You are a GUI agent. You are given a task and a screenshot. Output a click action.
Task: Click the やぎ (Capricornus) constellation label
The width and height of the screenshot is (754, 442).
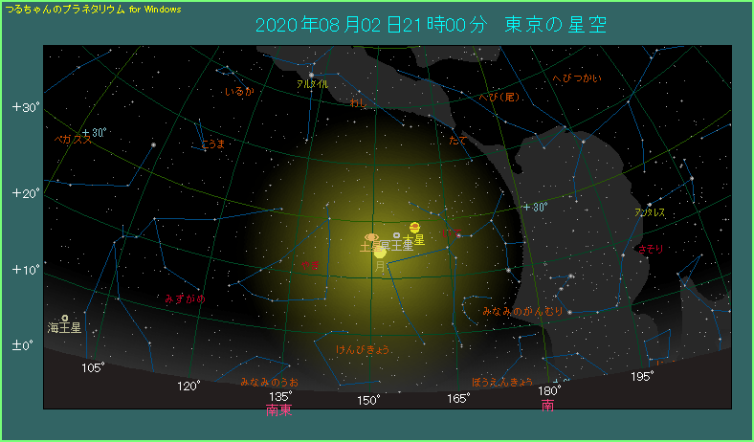pos(308,264)
